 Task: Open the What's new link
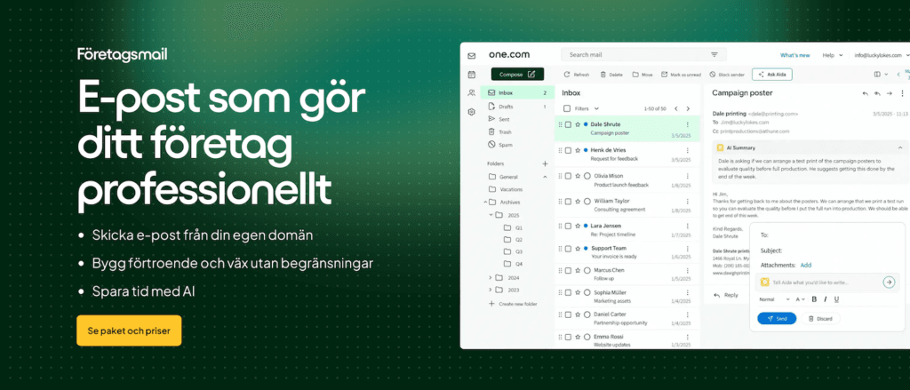[794, 55]
